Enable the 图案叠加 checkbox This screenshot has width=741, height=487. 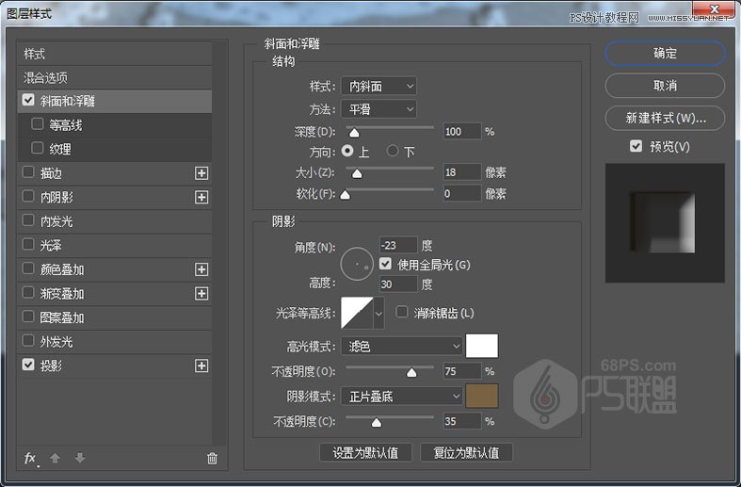28,317
